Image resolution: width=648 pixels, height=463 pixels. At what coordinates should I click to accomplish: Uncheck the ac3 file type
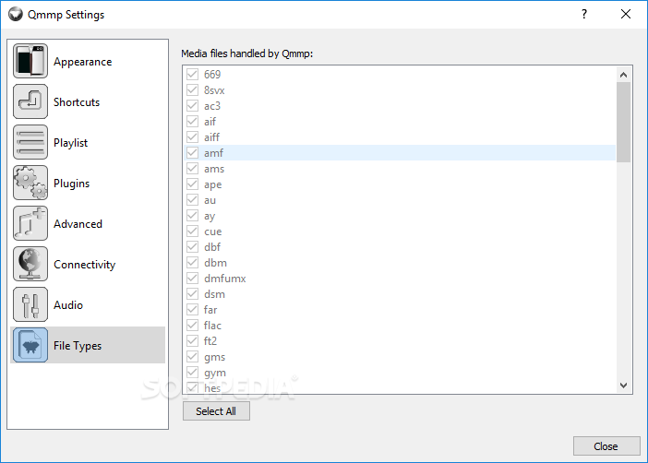[x=192, y=106]
